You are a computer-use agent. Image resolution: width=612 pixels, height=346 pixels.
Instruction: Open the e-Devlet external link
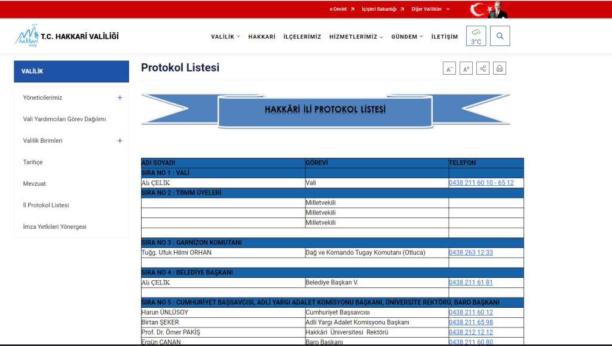click(x=342, y=9)
